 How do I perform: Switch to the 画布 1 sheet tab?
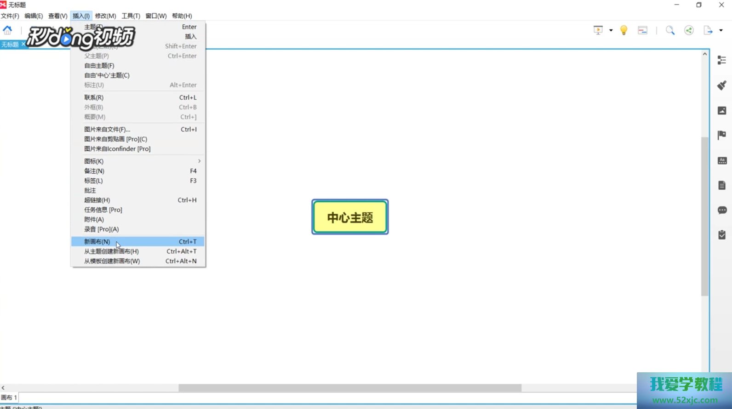click(9, 398)
